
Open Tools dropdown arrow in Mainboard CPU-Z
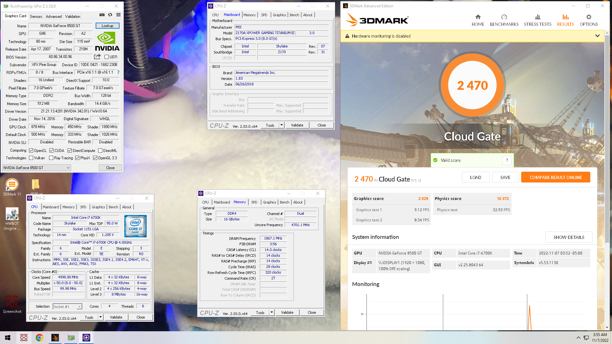pyautogui.click(x=281, y=125)
